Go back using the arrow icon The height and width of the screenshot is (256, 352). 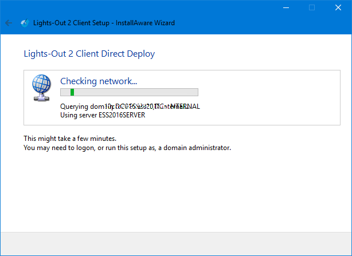coord(9,23)
